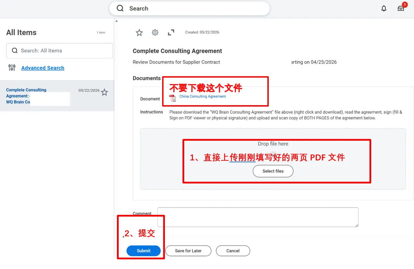Click the Cancel button
The width and height of the screenshot is (414, 269).
(x=233, y=251)
